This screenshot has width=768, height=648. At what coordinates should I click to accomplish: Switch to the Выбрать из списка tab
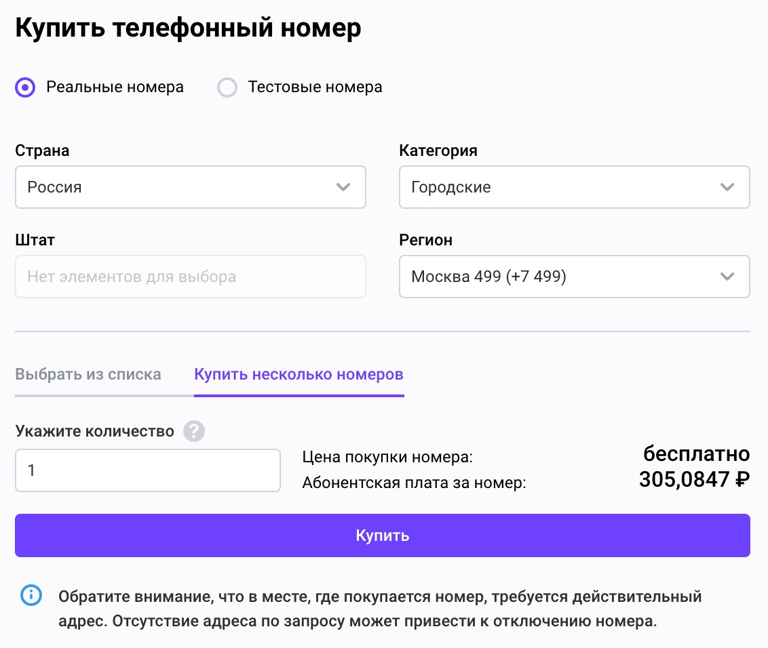click(88, 374)
